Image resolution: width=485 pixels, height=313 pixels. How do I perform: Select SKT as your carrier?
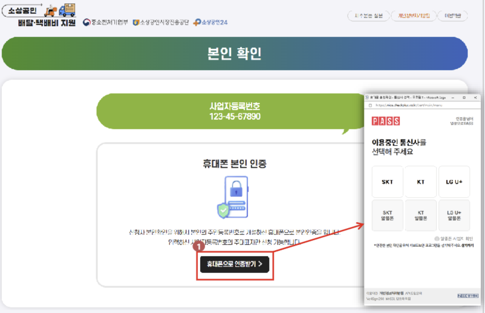pyautogui.click(x=387, y=182)
